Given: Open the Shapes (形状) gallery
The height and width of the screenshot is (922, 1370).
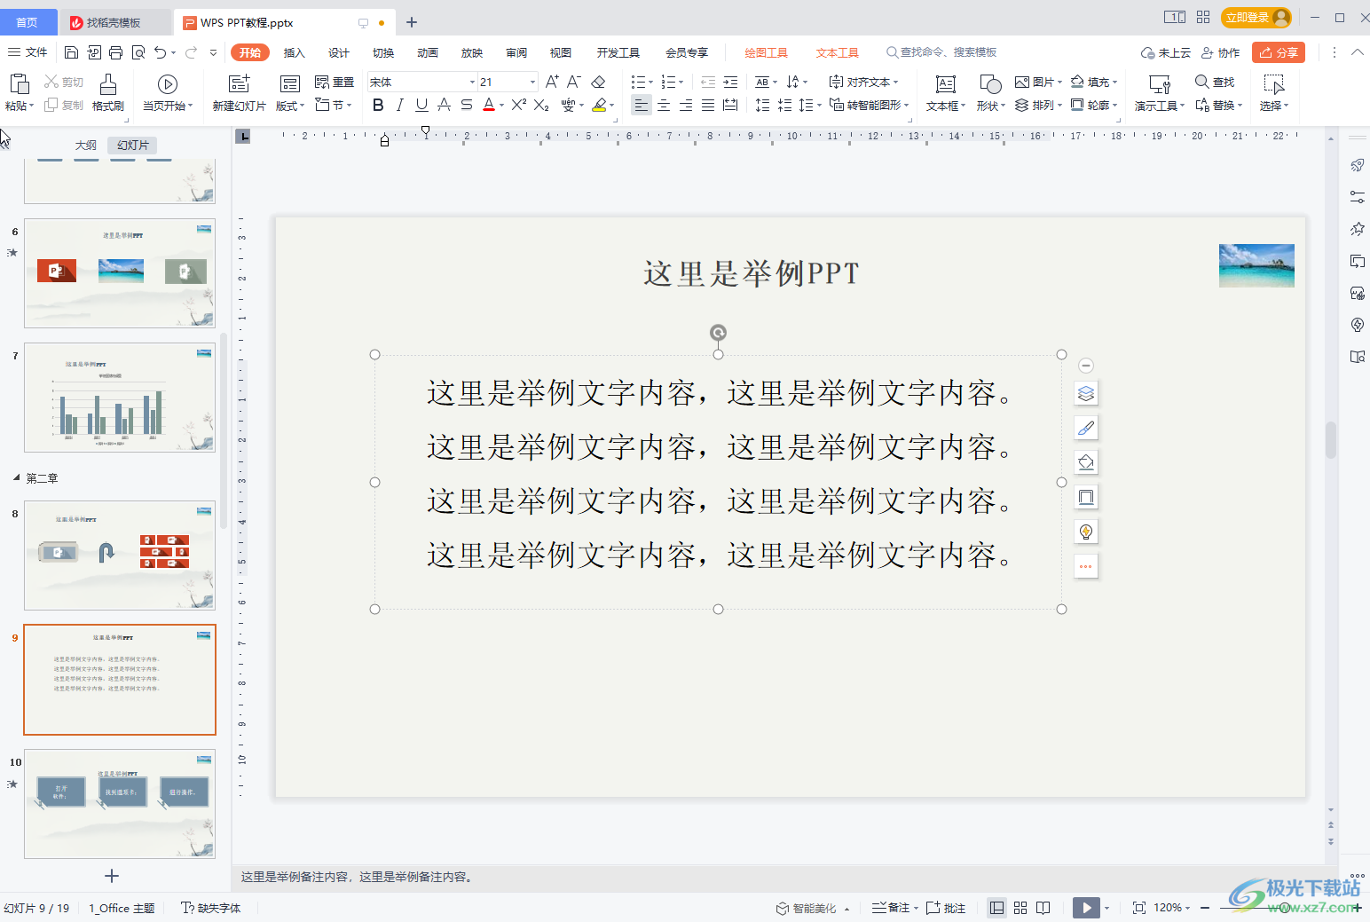Looking at the screenshot, I should coord(990,92).
